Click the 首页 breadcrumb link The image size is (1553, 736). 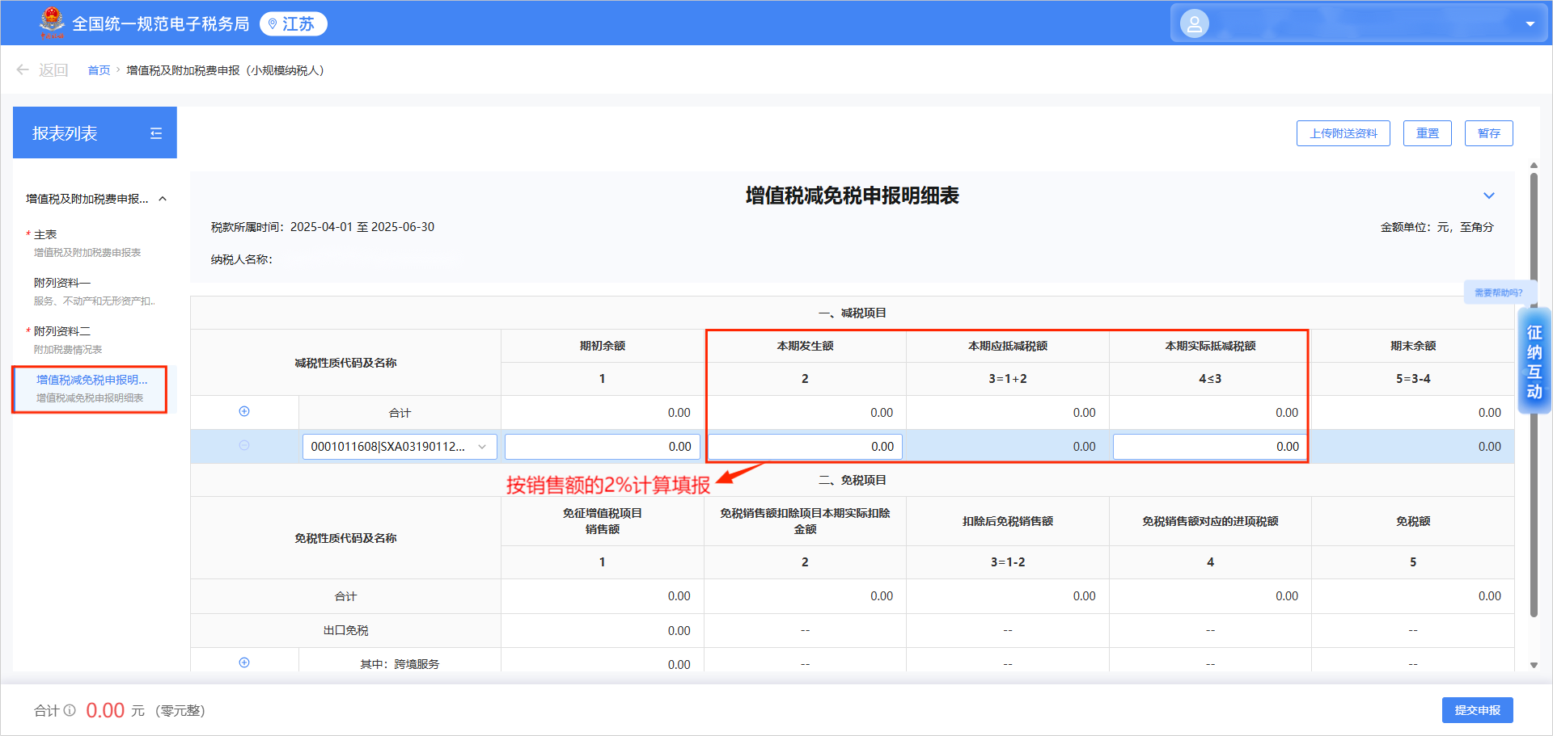coord(99,70)
